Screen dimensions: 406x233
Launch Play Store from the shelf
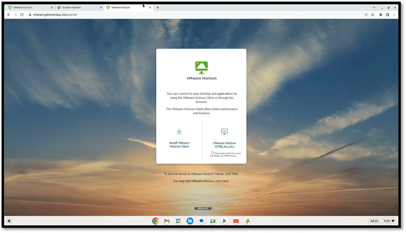click(224, 221)
